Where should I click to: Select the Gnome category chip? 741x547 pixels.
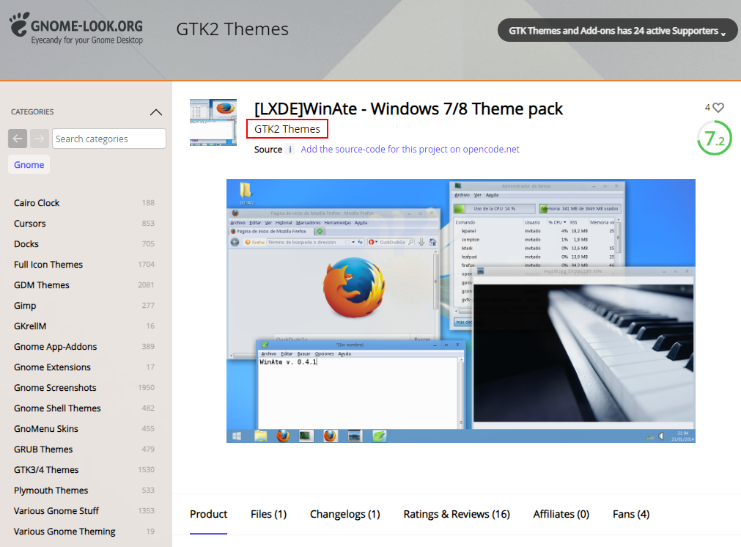tap(29, 164)
